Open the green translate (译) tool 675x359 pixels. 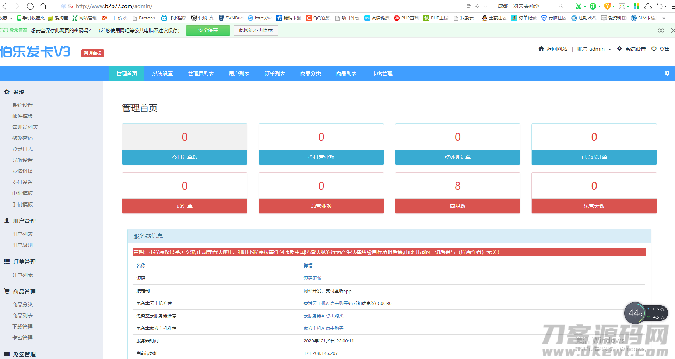[593, 6]
